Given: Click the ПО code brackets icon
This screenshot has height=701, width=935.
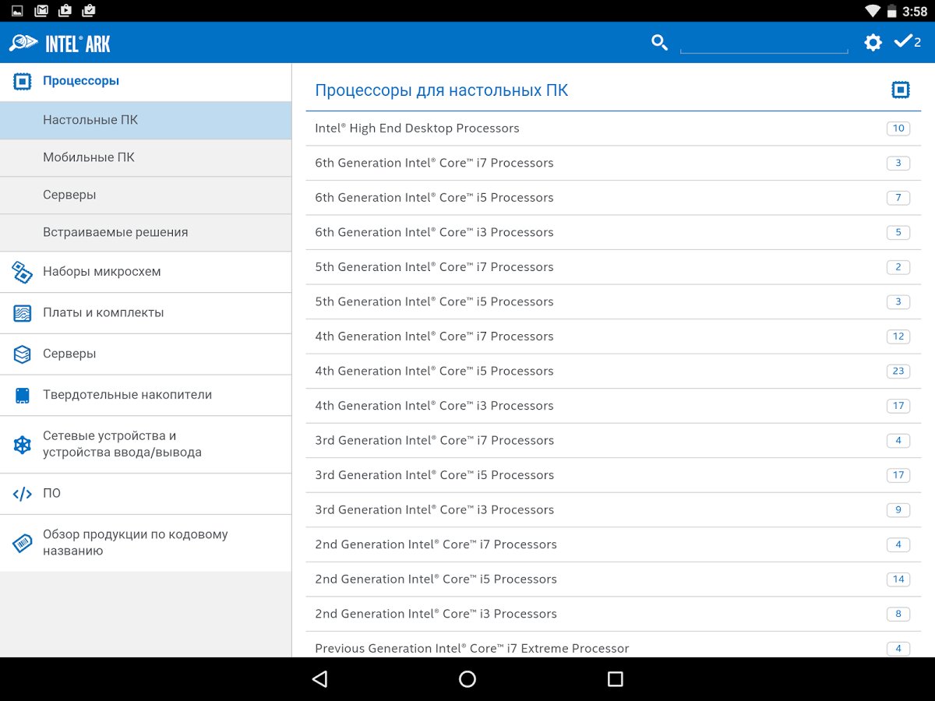Looking at the screenshot, I should click(23, 494).
